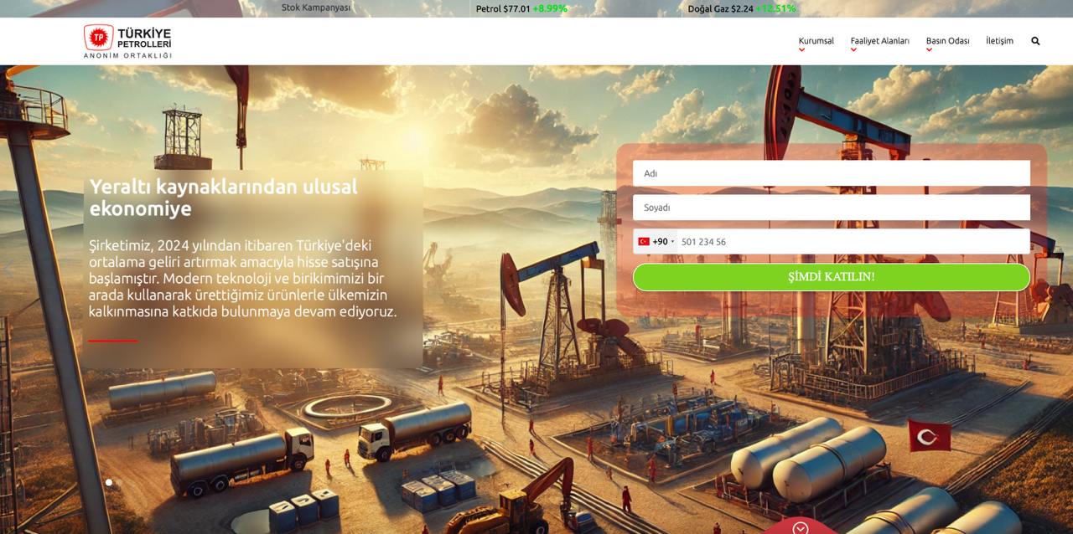Click the magnifier search icon in navbar
Viewport: 1073px width, 534px height.
tap(1035, 41)
